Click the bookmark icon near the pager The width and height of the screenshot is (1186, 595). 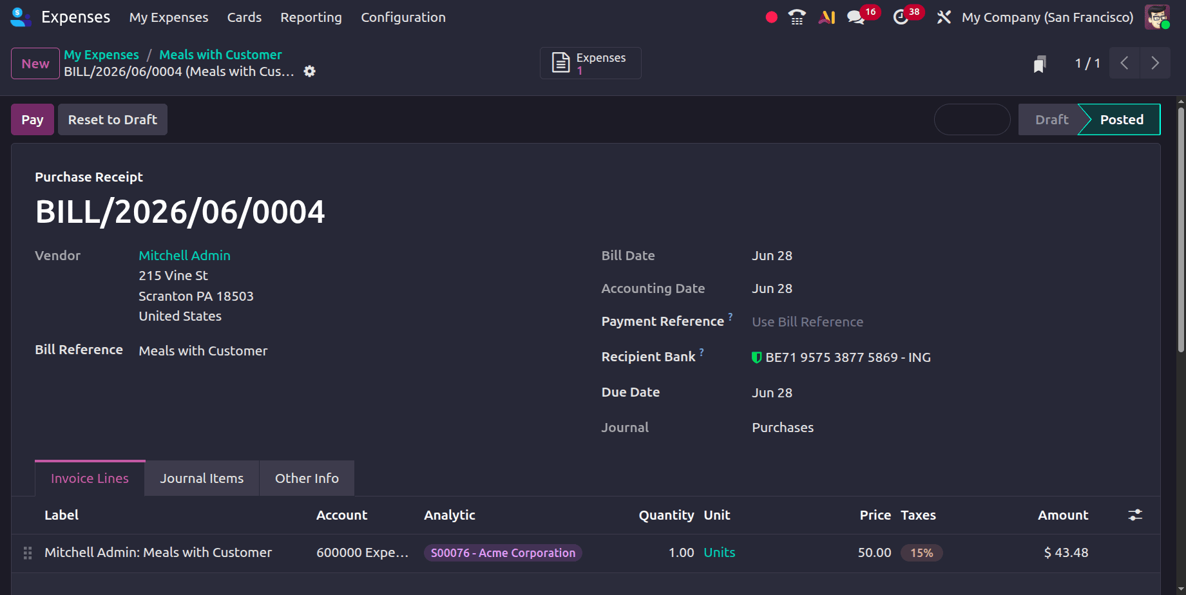pos(1040,64)
